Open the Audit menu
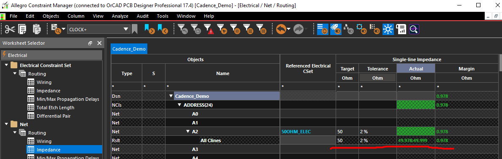 coord(142,16)
